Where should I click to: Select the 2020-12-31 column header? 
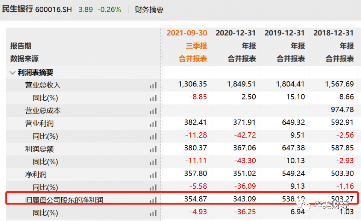[235, 33]
